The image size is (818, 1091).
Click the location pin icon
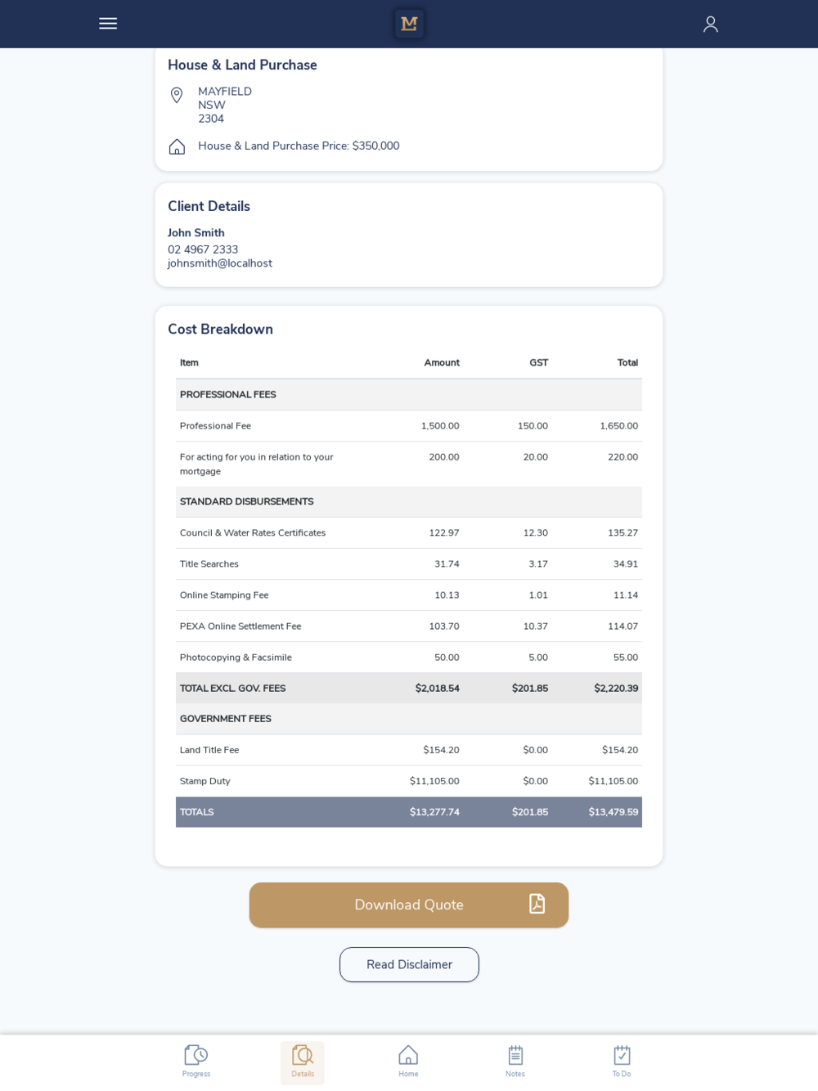[x=177, y=96]
